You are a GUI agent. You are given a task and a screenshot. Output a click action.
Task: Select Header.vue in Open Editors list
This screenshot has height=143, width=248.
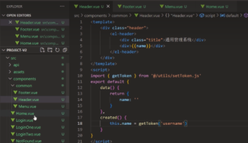35,22
